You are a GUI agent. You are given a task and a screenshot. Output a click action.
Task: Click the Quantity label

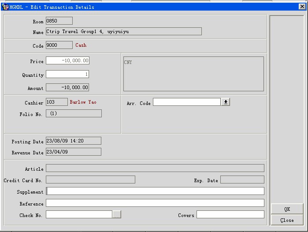[33, 75]
